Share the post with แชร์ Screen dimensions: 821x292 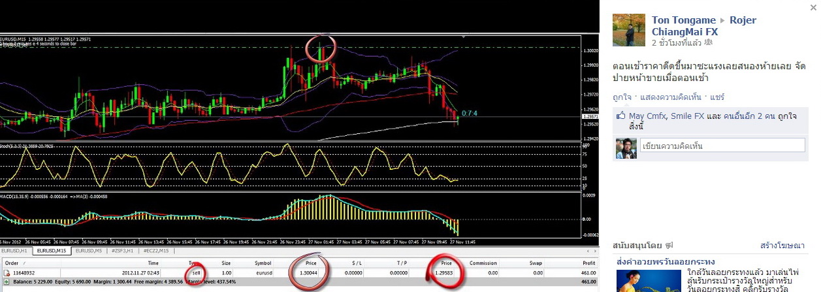click(x=717, y=97)
